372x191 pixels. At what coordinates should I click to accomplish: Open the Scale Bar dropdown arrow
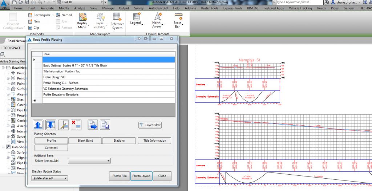(x=182, y=24)
